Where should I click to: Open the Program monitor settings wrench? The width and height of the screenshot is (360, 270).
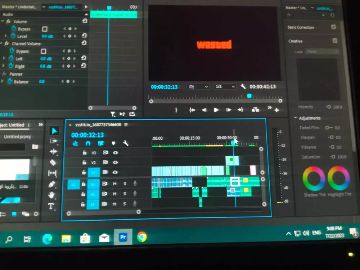click(x=243, y=86)
